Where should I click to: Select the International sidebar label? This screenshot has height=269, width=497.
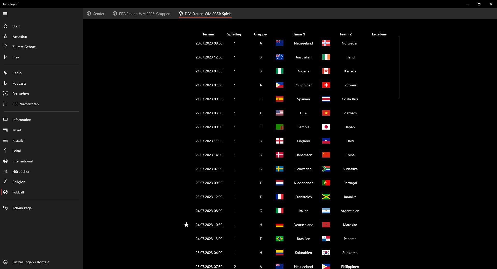pyautogui.click(x=23, y=161)
